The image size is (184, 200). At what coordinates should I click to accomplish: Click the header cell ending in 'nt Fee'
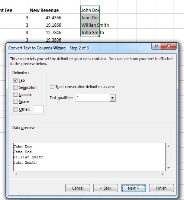click(x=14, y=10)
